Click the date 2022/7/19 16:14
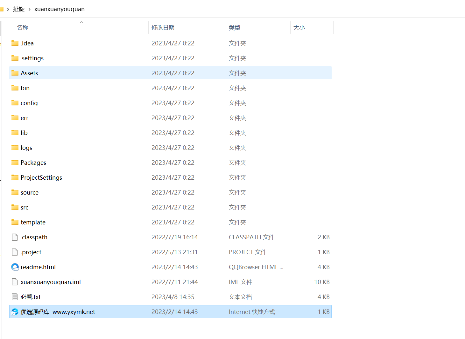The height and width of the screenshot is (339, 465). [175, 237]
